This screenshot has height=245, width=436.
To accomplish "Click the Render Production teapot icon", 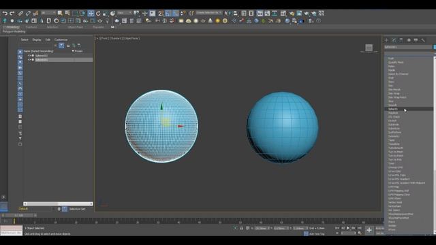I will tap(307, 13).
